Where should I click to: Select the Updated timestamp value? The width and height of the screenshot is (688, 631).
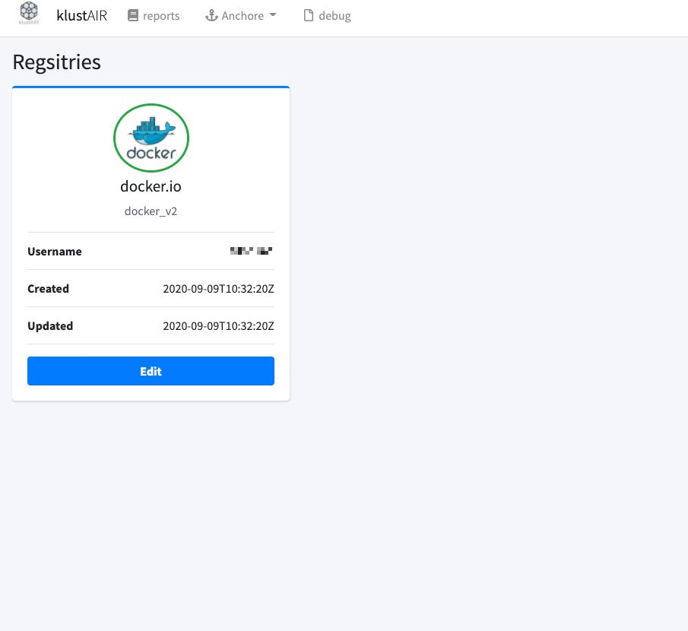(218, 326)
